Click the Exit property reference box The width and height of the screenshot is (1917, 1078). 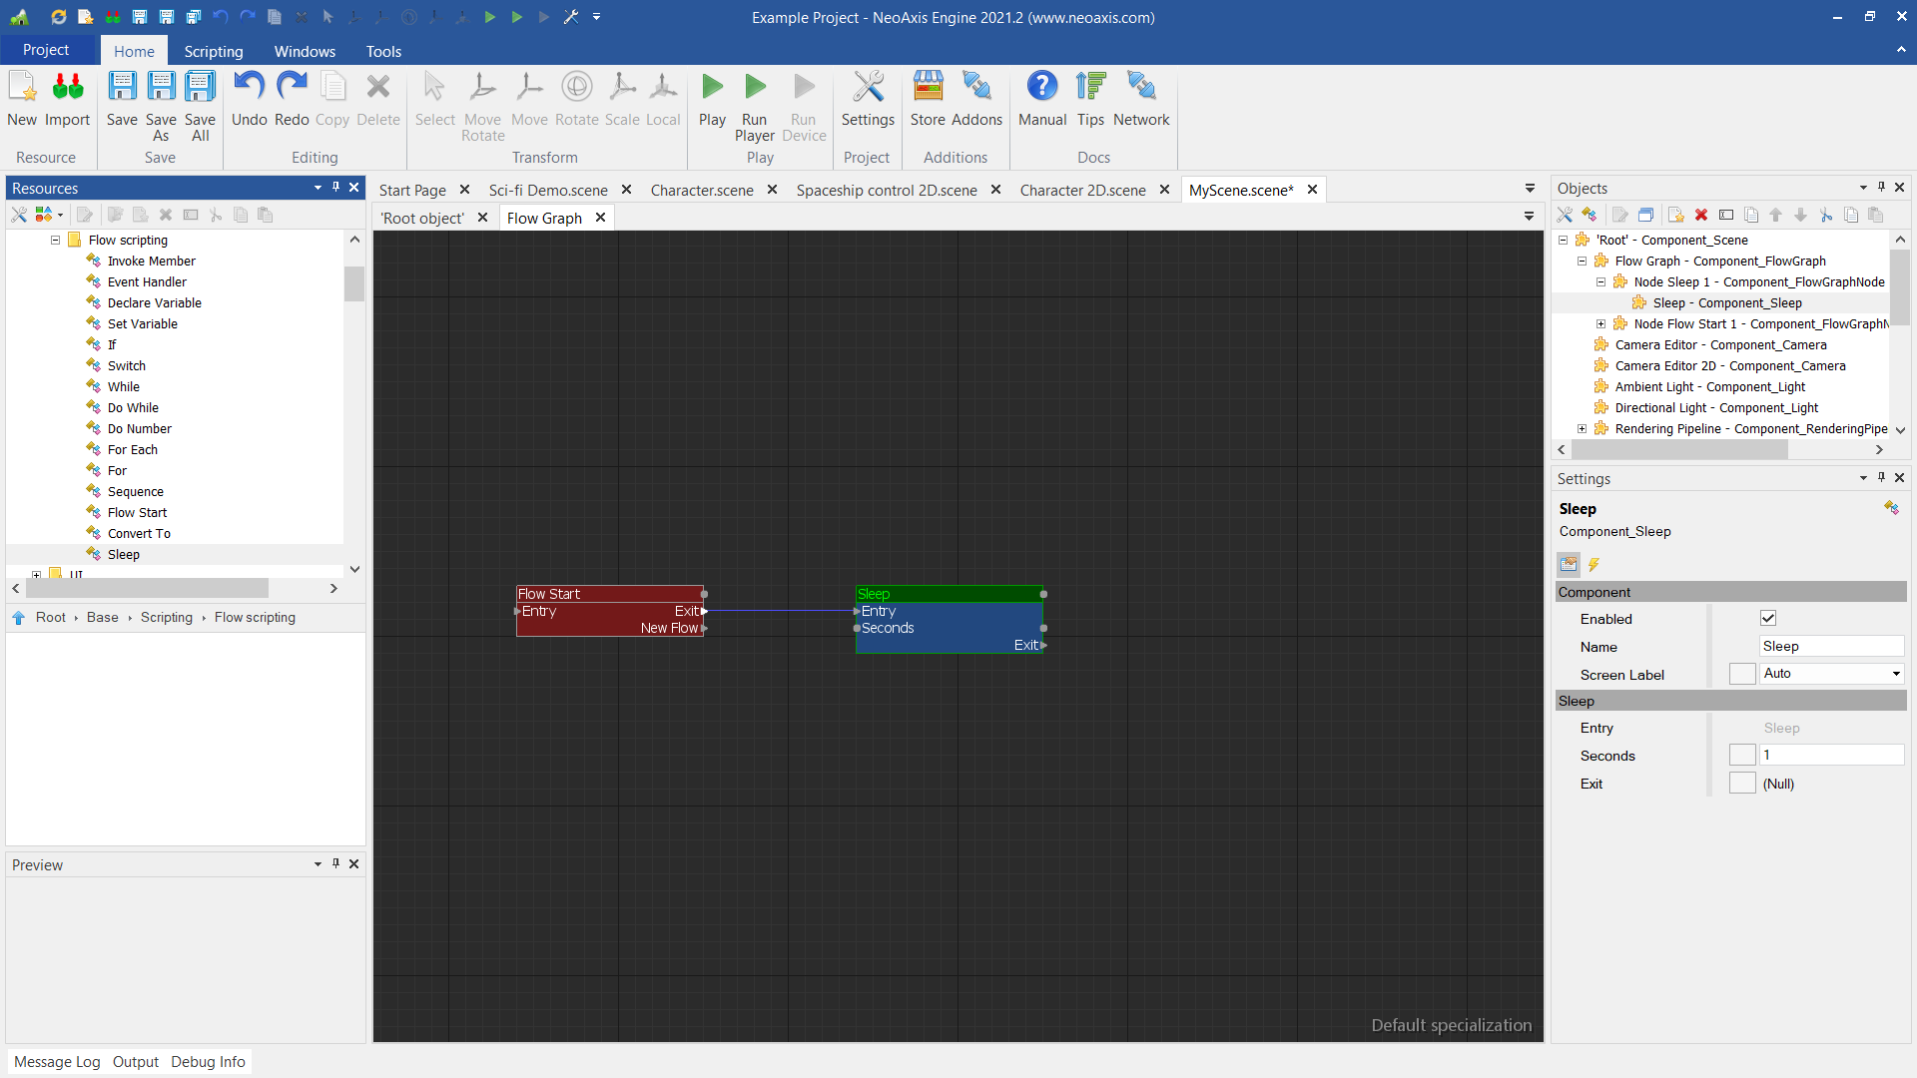(x=1742, y=784)
